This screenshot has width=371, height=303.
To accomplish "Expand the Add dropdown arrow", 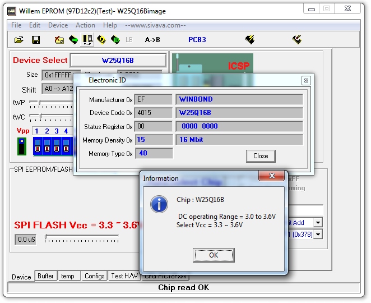I will coord(318,223).
